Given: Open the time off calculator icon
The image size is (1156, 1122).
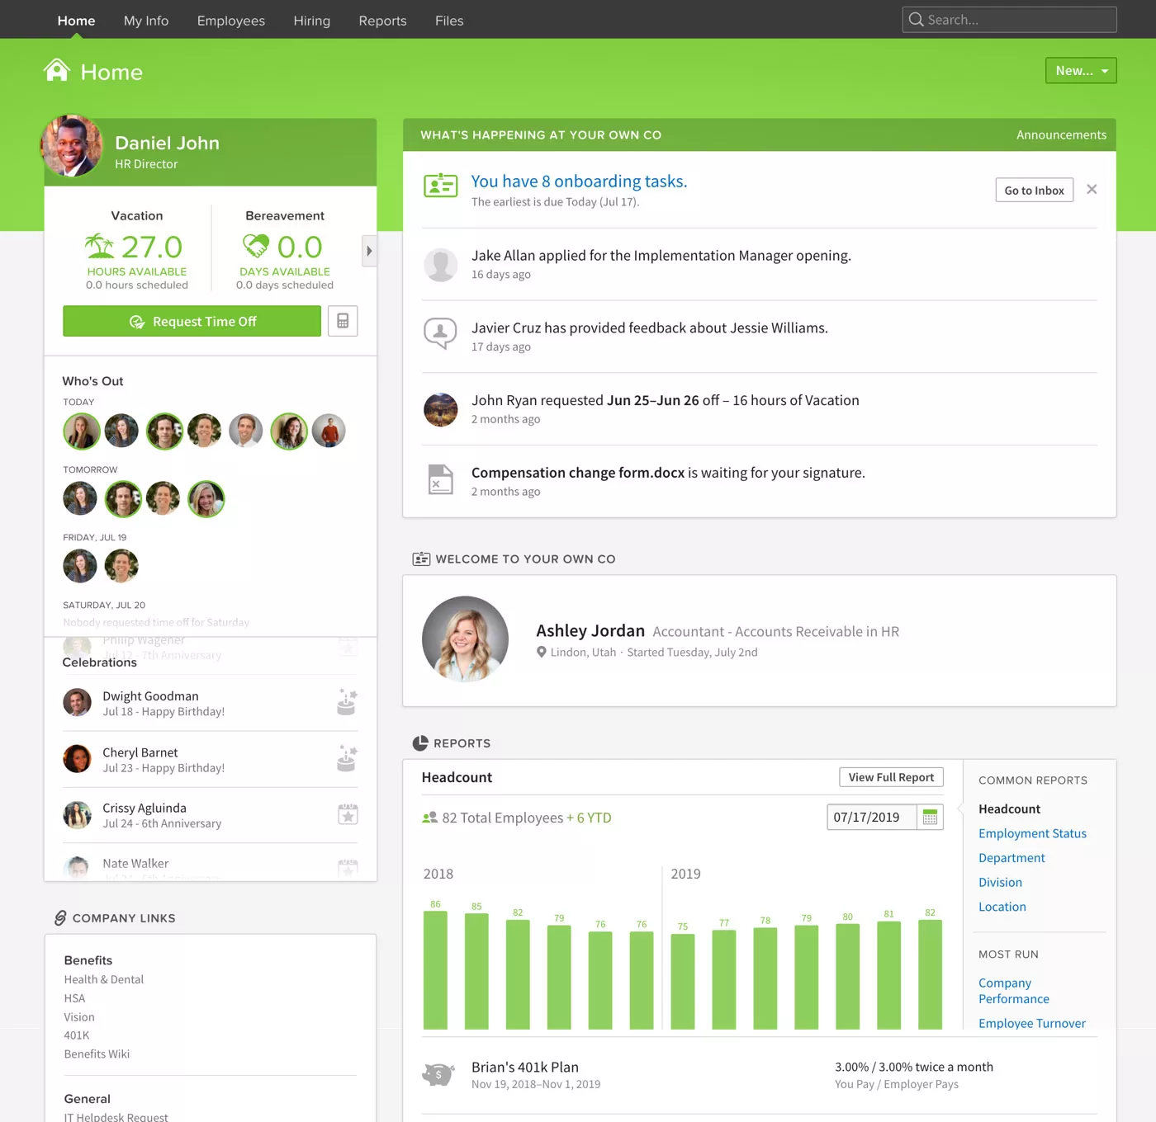Looking at the screenshot, I should [343, 321].
